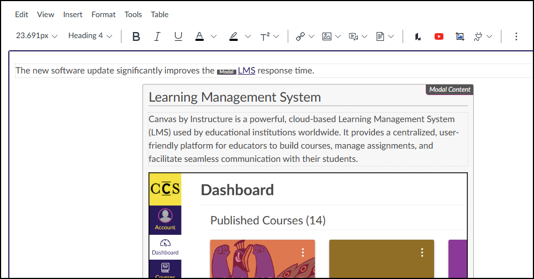Click the Published Courses (14) text

pyautogui.click(x=268, y=220)
